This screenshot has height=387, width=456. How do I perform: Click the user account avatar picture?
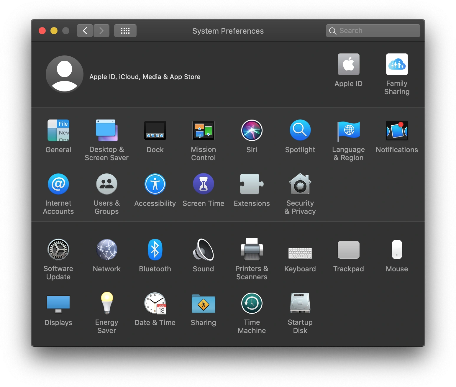65,74
